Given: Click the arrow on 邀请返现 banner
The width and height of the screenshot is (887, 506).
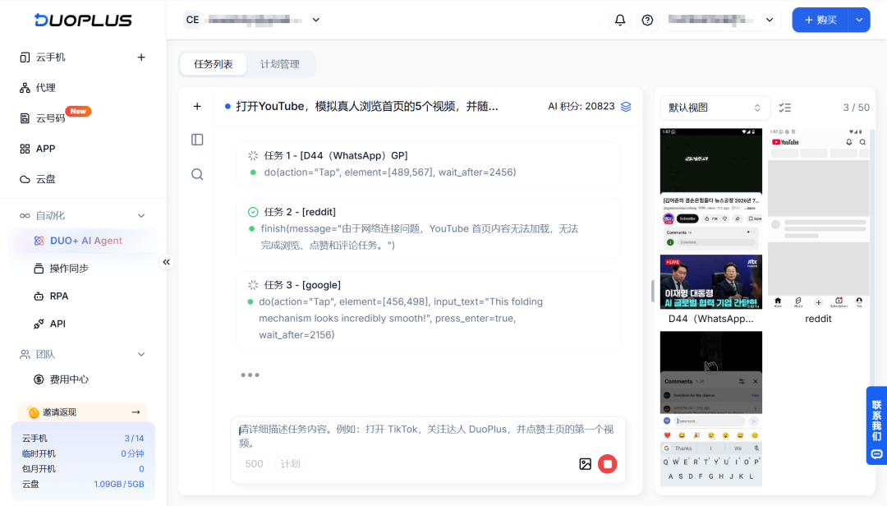Looking at the screenshot, I should pos(136,412).
